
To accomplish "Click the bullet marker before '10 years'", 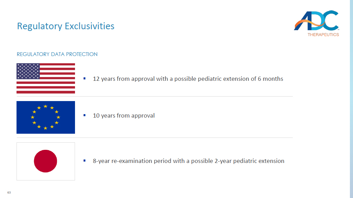I will pos(84,115).
